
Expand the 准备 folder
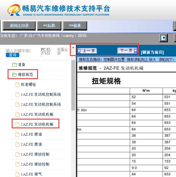point(21,65)
